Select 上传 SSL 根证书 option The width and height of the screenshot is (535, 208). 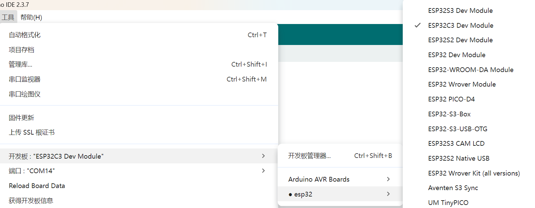pyautogui.click(x=139, y=132)
